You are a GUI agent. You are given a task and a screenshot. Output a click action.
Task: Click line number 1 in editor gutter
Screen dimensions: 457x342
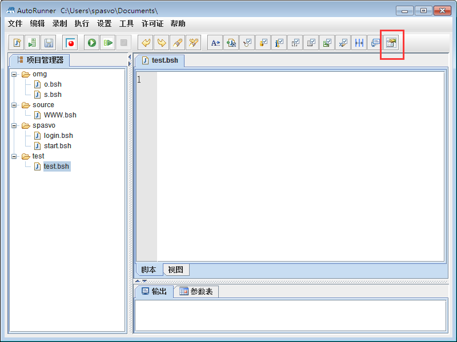139,79
